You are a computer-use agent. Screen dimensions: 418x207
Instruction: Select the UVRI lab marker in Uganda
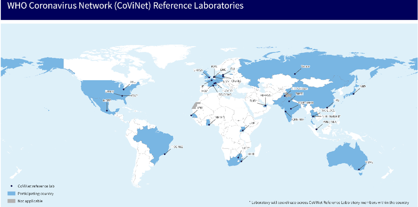point(242,131)
